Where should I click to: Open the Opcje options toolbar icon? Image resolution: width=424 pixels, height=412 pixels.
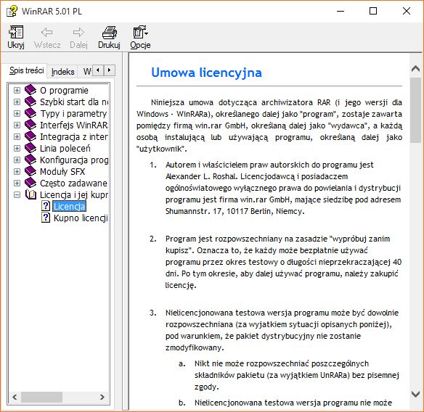click(140, 32)
